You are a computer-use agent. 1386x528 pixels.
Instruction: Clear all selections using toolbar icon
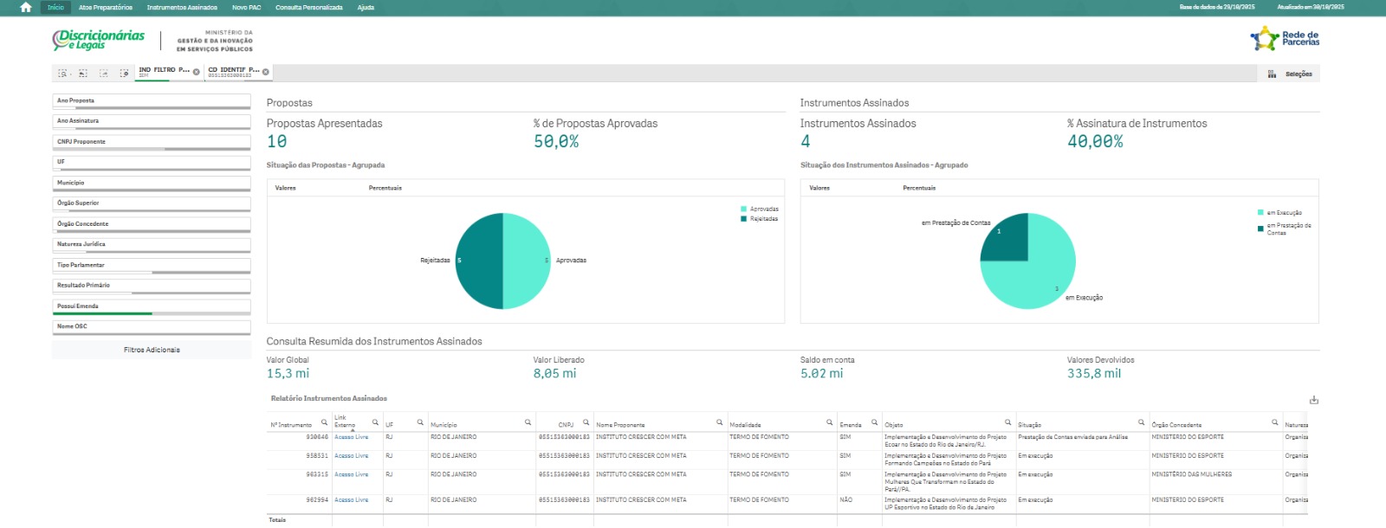coord(124,74)
